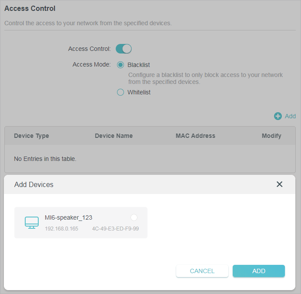Close the Add Devices dialog
The image size is (301, 294).
pos(279,184)
